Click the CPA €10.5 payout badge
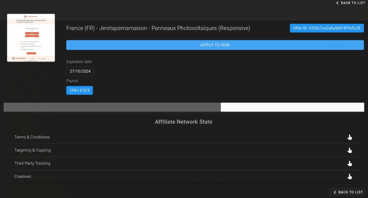The height and width of the screenshot is (198, 368). [x=79, y=90]
